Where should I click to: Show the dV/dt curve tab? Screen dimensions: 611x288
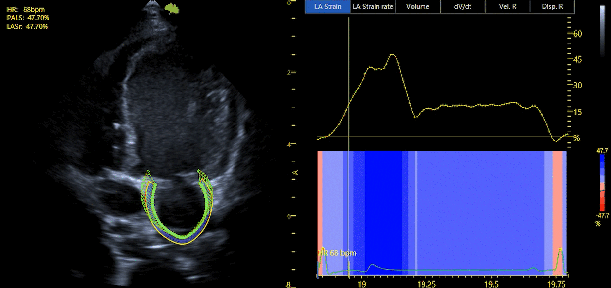(462, 7)
